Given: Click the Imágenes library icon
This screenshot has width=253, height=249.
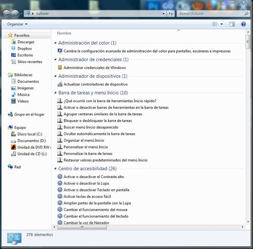Looking at the screenshot, I should click(13, 88).
